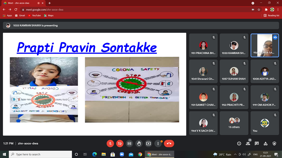Show everyone participants panel
The height and width of the screenshot is (158, 282).
pyautogui.click(x=248, y=143)
